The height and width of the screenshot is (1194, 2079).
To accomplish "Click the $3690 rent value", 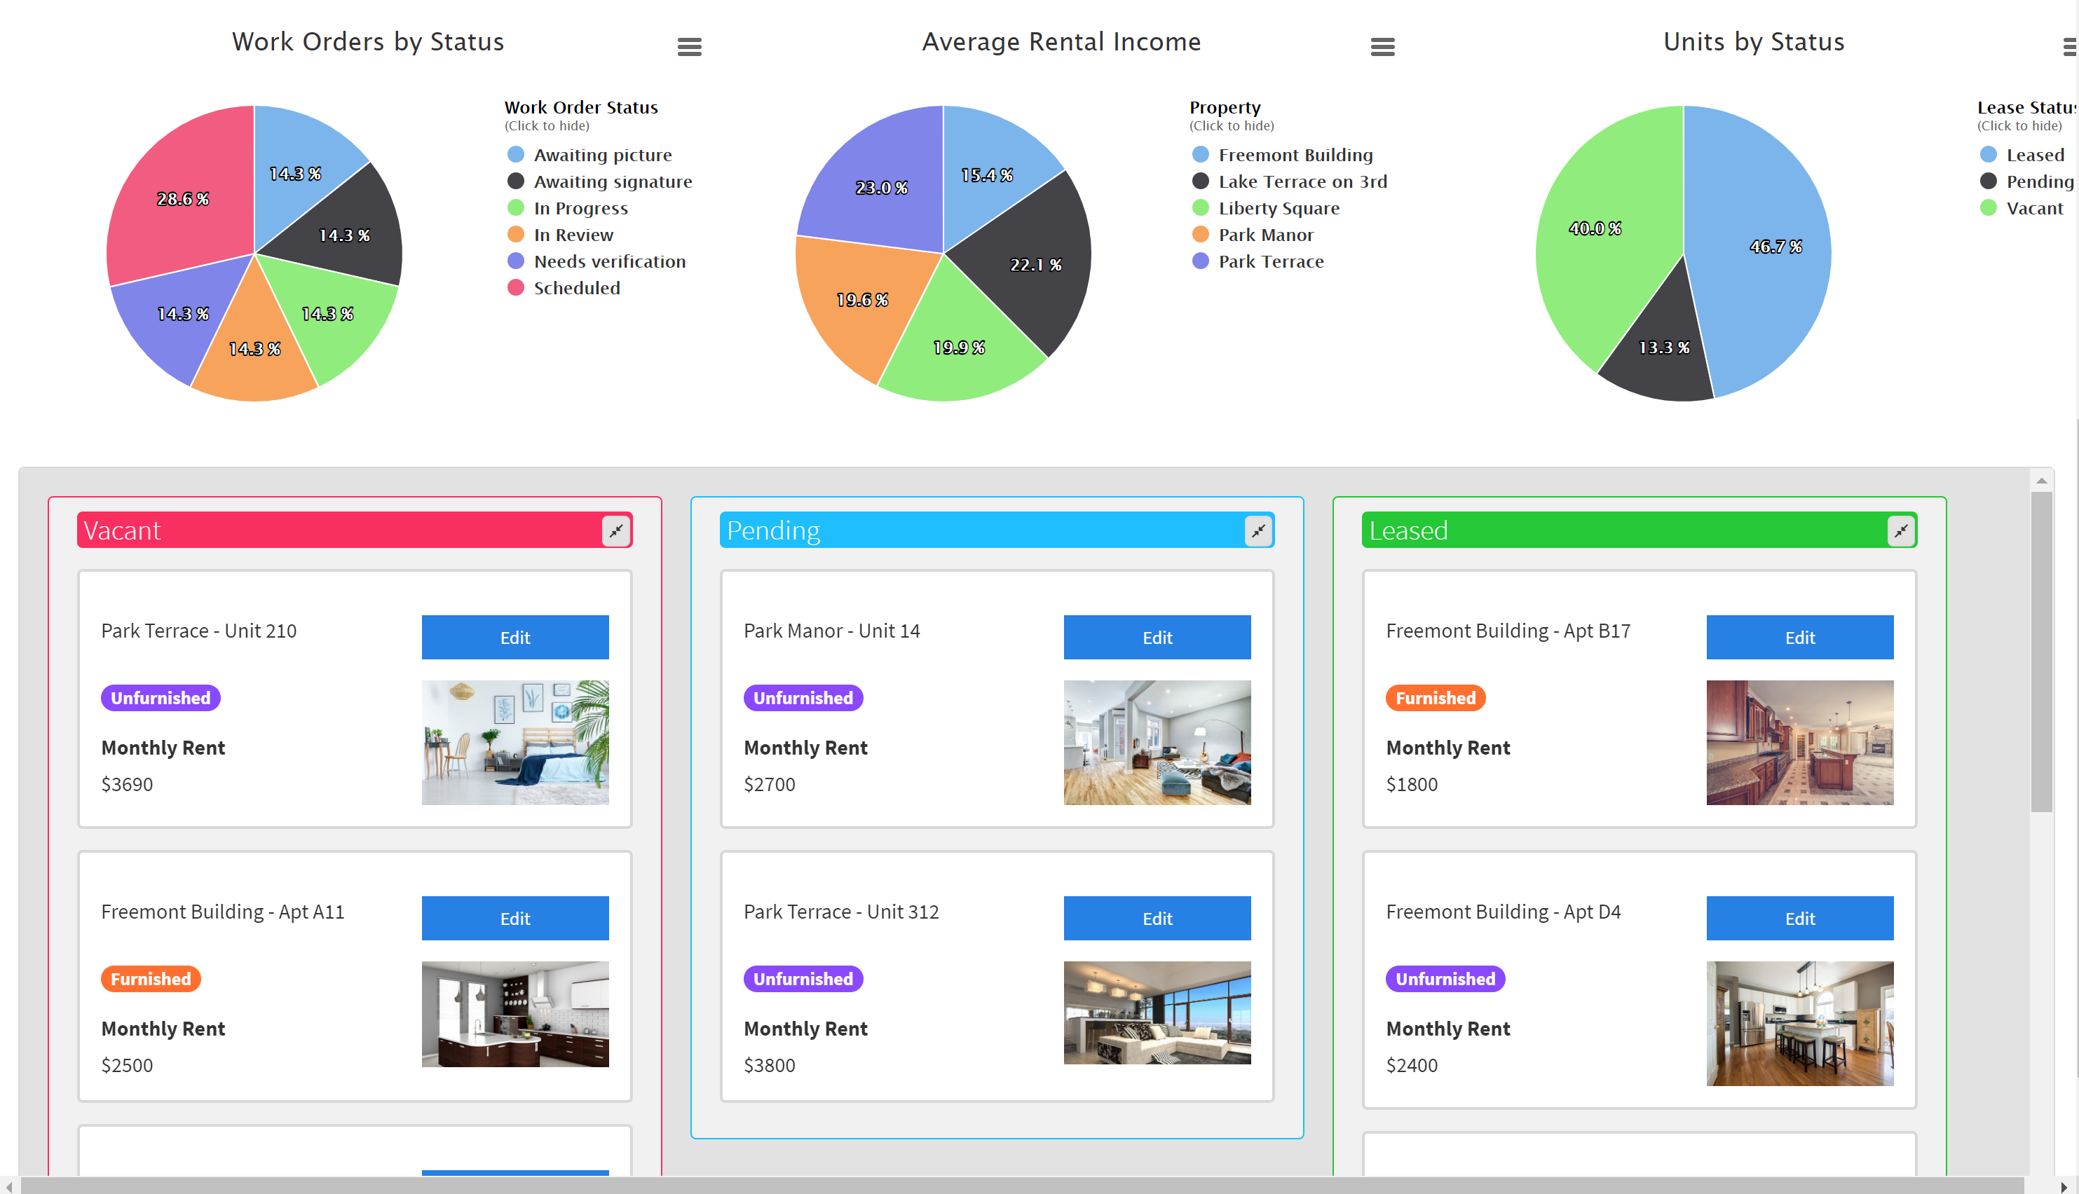I will coord(127,784).
